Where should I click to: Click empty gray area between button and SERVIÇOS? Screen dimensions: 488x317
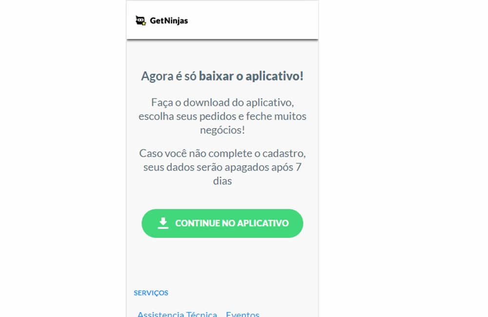tap(223, 263)
